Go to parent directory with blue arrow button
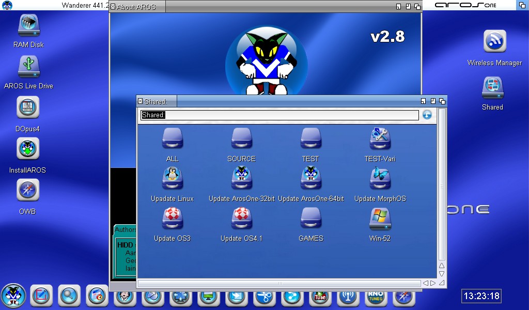 [x=427, y=115]
